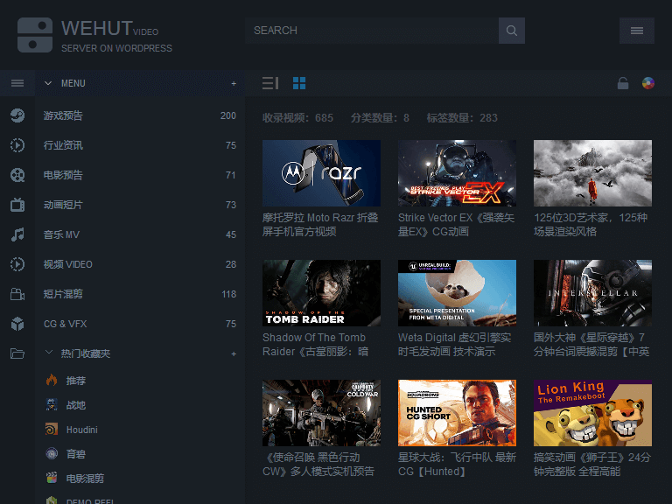The width and height of the screenshot is (672, 504).
Task: Click play-circle icon beside 行业资讯
Action: point(17,145)
